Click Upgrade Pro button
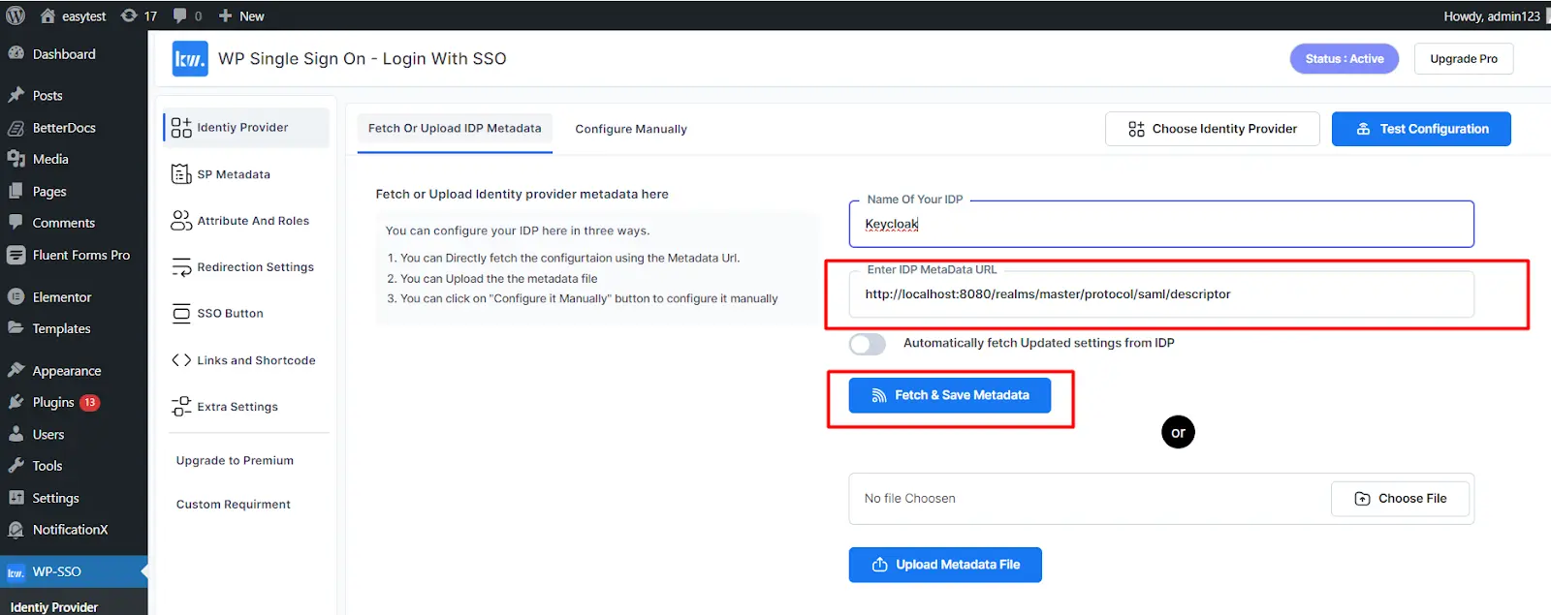The image size is (1551, 615). [1464, 59]
